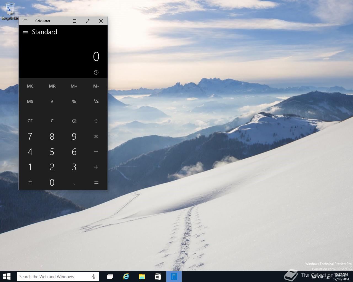This screenshot has height=282, width=353.
Task: Click digit 0 on the keypad
Action: [52, 183]
